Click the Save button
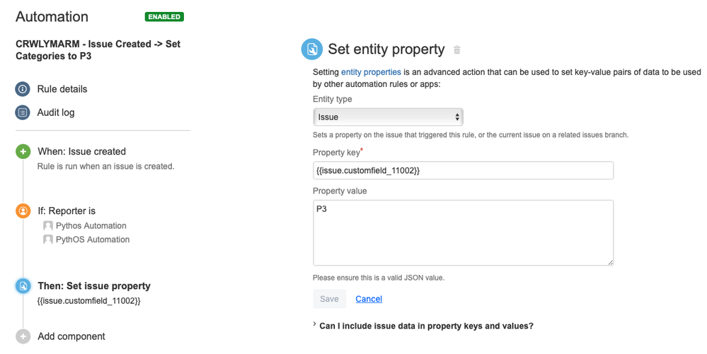The height and width of the screenshot is (354, 707). (x=329, y=299)
